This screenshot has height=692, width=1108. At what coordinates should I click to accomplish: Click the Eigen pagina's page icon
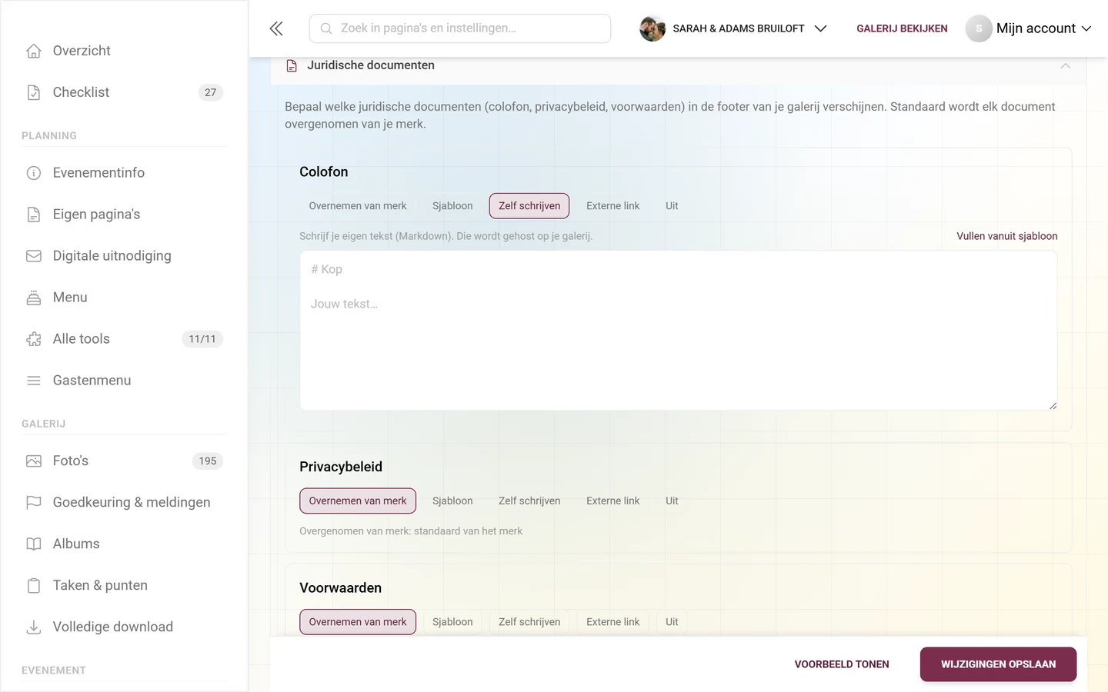point(34,215)
